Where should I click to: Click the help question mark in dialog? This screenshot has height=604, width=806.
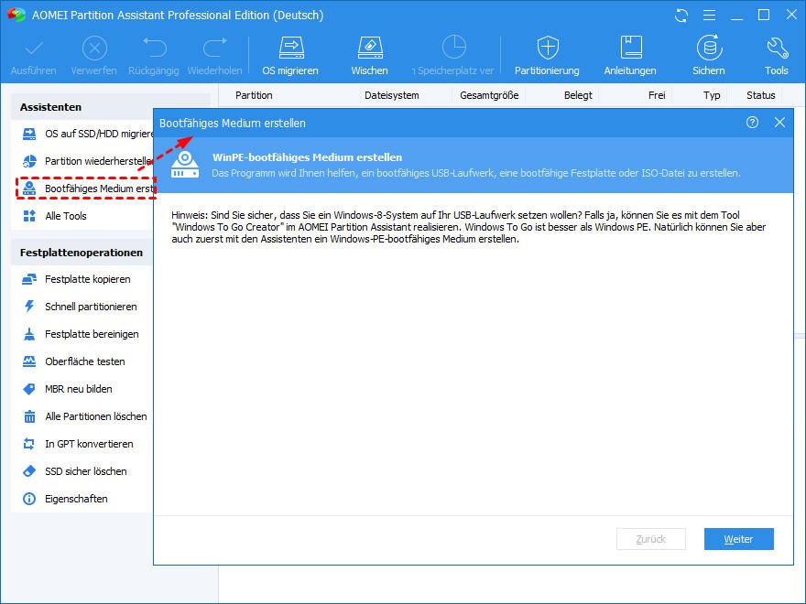(x=752, y=123)
